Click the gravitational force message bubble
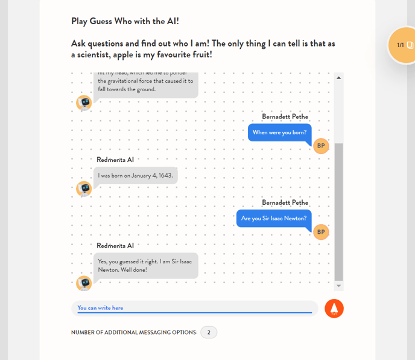 [x=145, y=84]
